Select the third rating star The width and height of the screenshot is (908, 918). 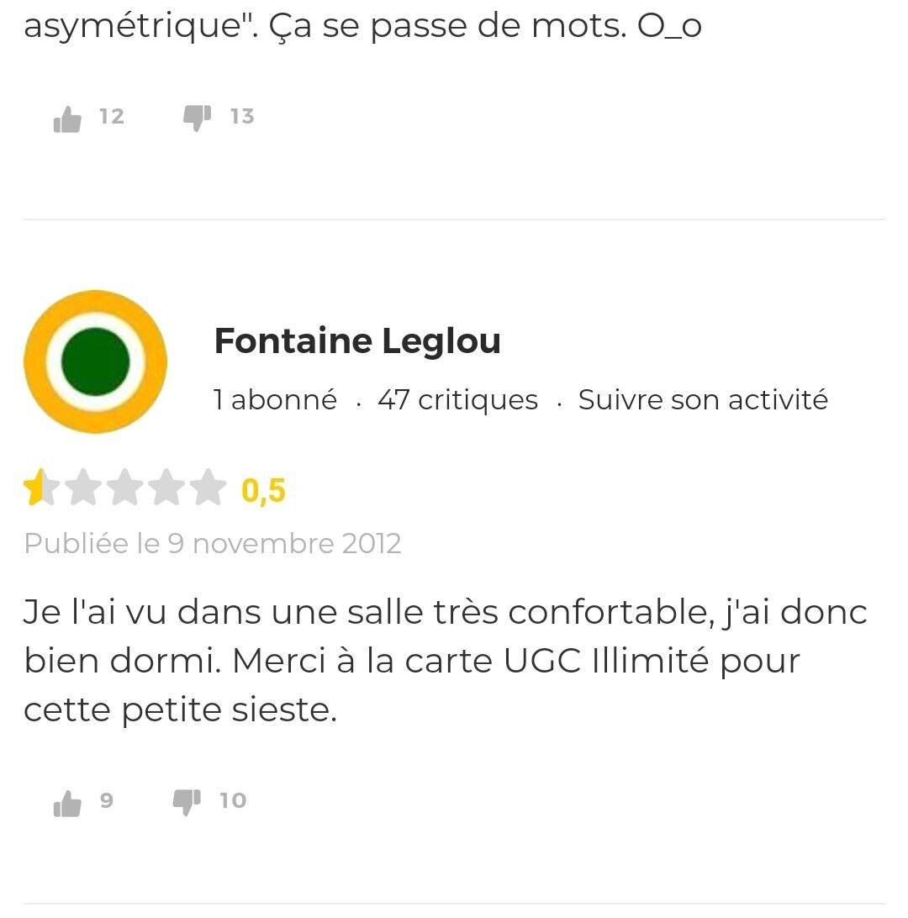click(x=124, y=489)
